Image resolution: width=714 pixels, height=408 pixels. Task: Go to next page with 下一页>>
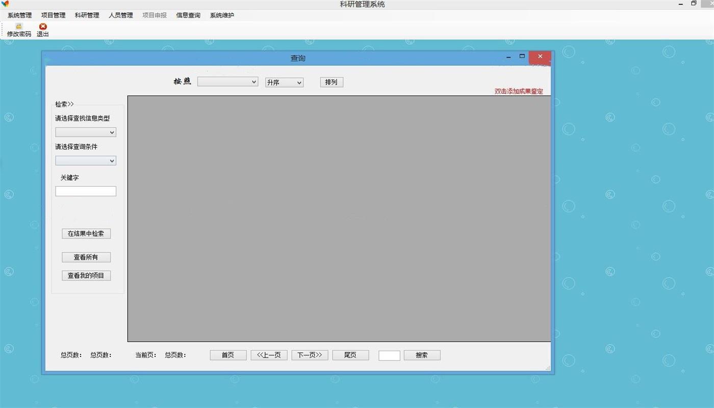coord(310,355)
